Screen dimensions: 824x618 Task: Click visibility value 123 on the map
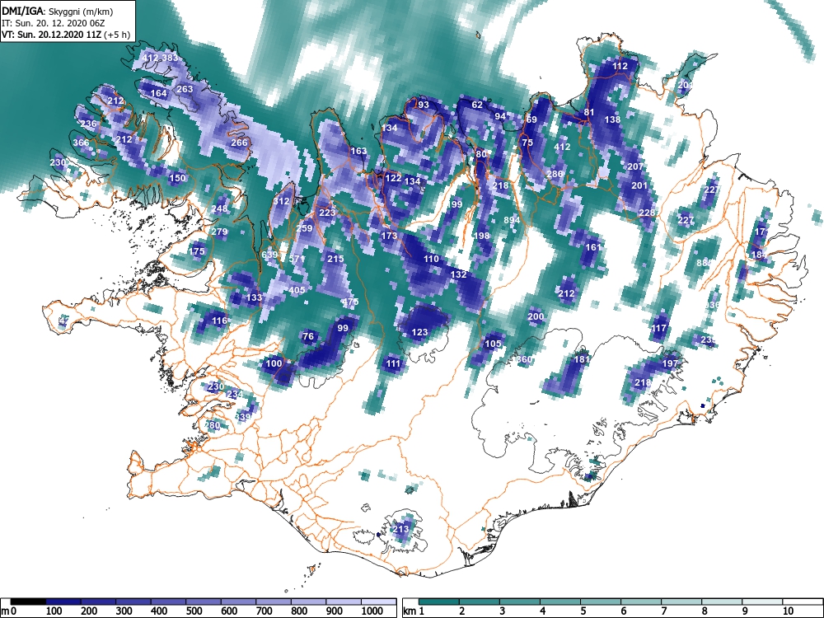click(419, 332)
